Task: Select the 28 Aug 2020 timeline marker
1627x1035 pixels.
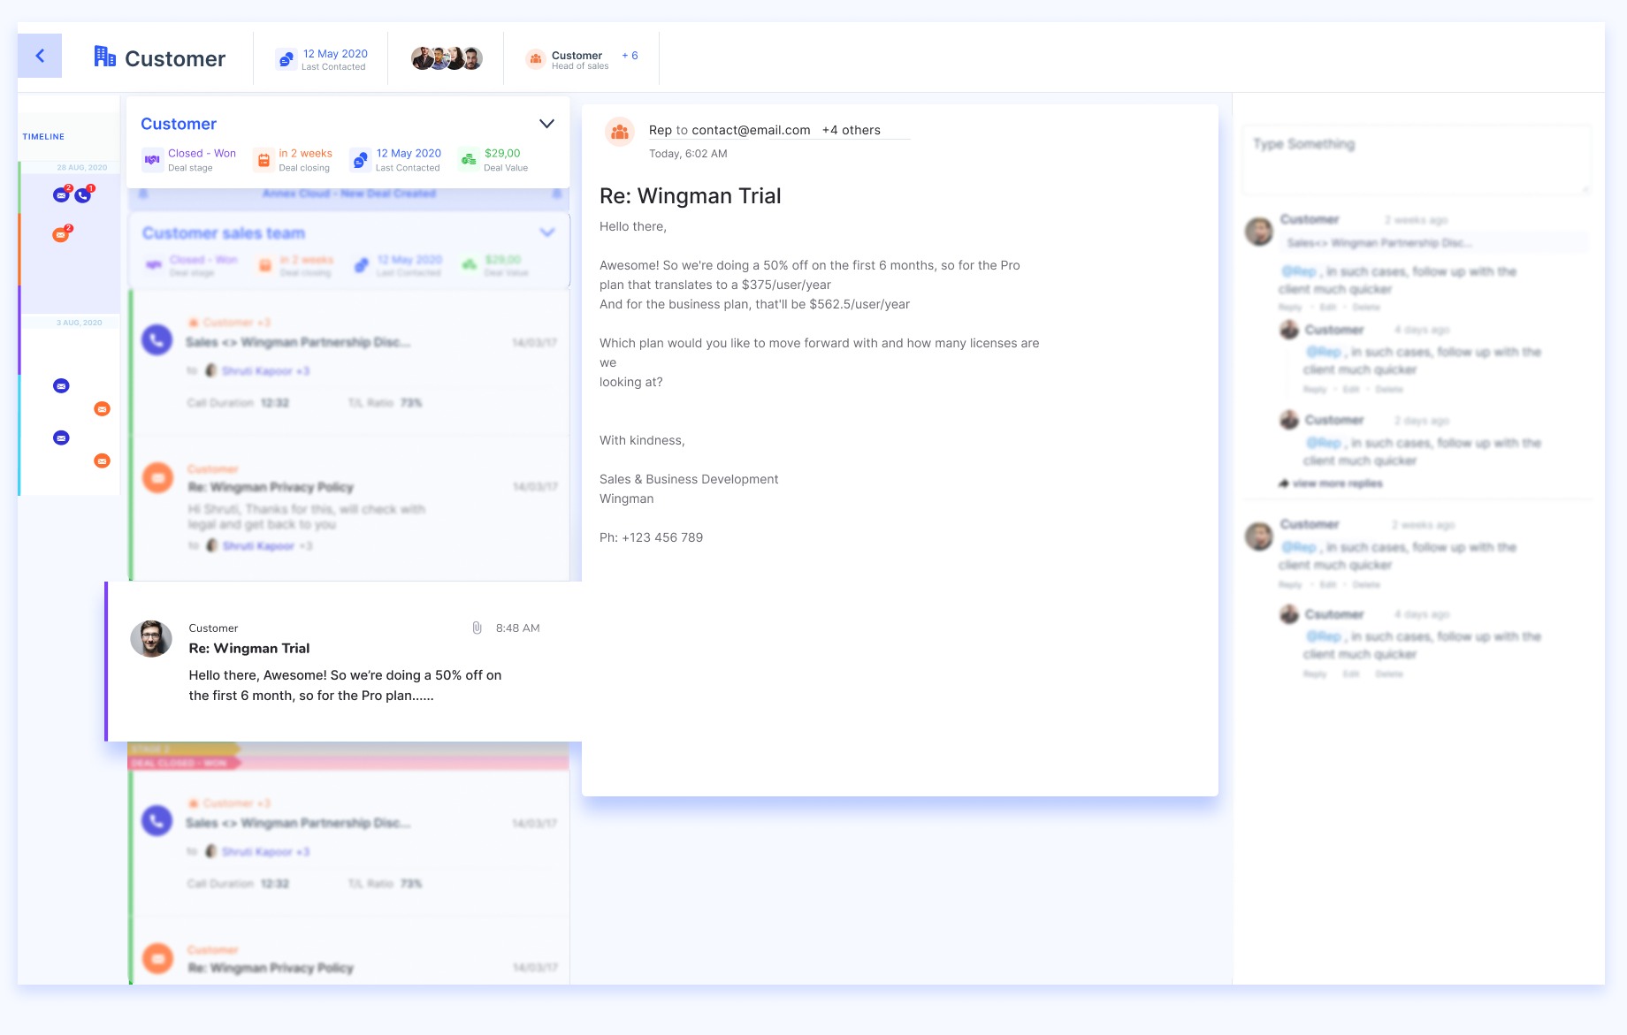Action: coord(81,167)
